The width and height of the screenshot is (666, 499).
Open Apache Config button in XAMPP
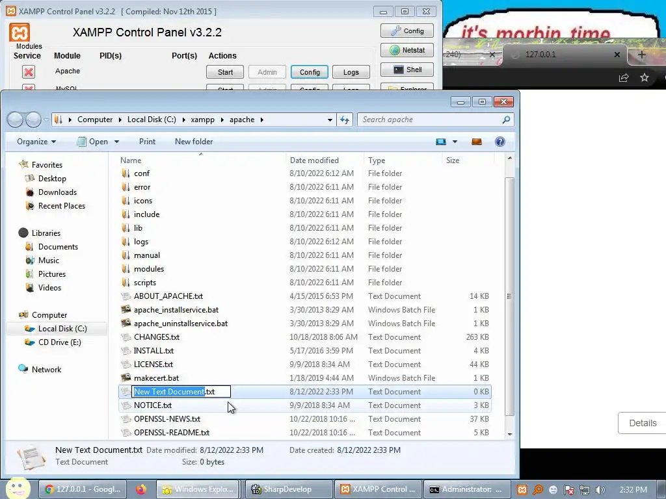tap(310, 72)
